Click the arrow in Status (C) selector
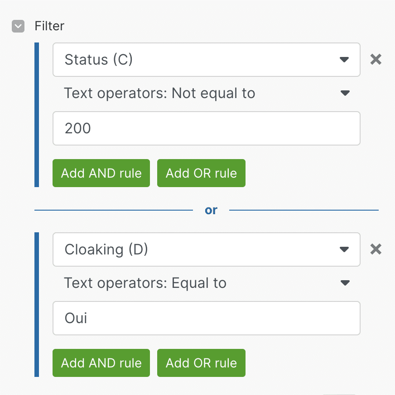The width and height of the screenshot is (395, 395). 344,60
